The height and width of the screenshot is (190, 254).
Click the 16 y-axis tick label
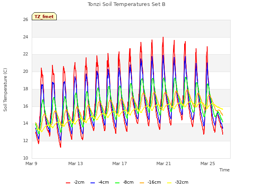coord(25,106)
